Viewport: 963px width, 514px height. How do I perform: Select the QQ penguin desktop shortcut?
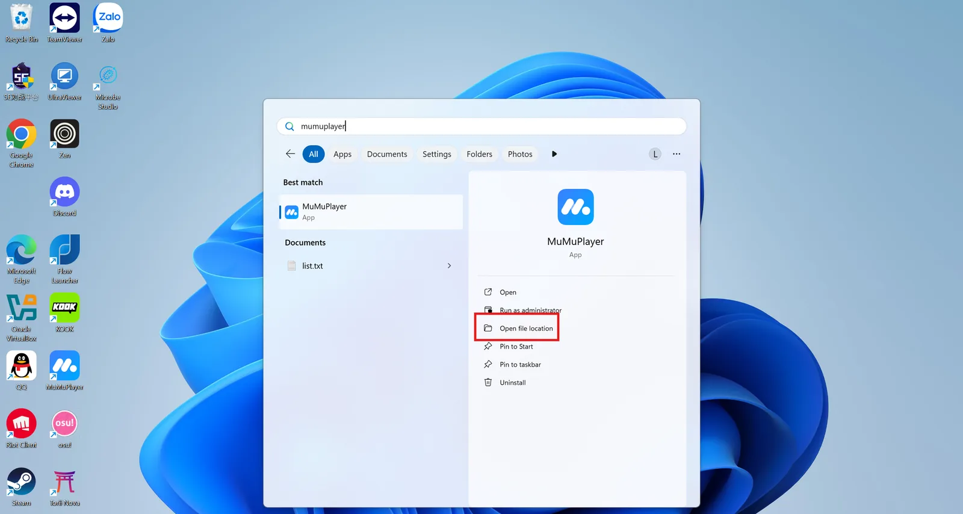pos(22,371)
